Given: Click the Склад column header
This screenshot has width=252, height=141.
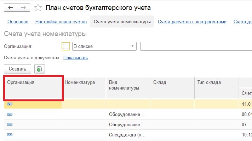Looking at the screenshot, I should pos(172,88).
